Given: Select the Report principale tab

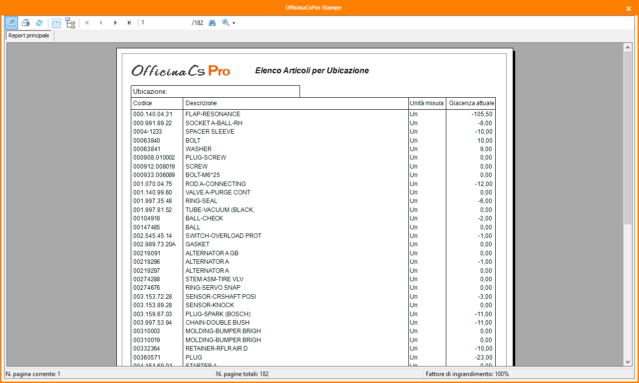Looking at the screenshot, I should (x=29, y=35).
